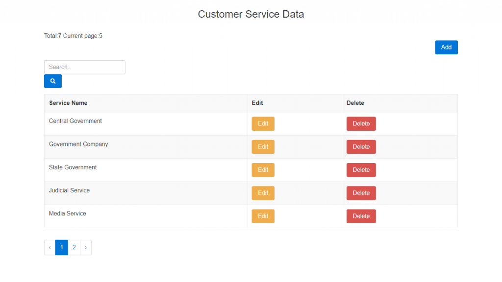This screenshot has height=282, width=502.
Task: Edit the Media Service entry
Action: [x=263, y=216]
